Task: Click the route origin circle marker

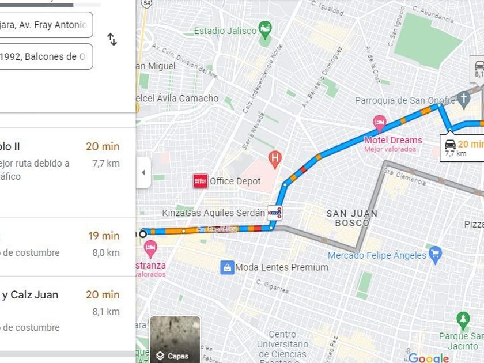Action: coord(143,234)
